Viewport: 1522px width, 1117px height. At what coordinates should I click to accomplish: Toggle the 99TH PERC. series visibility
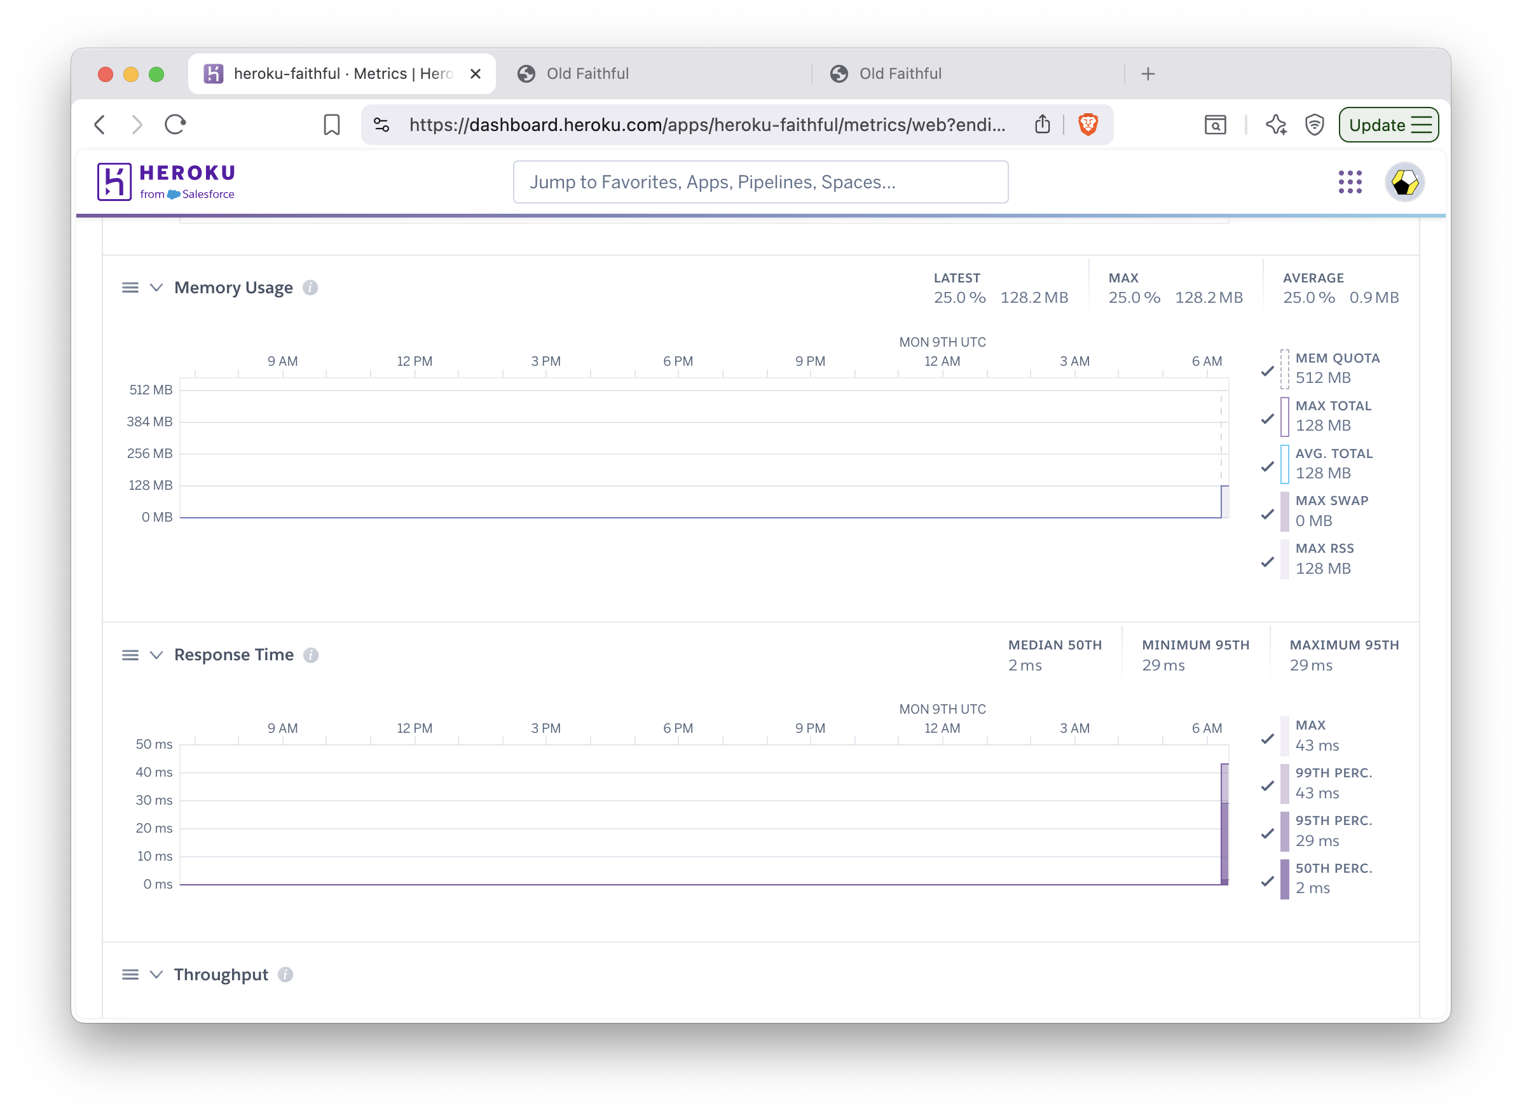[x=1267, y=785]
